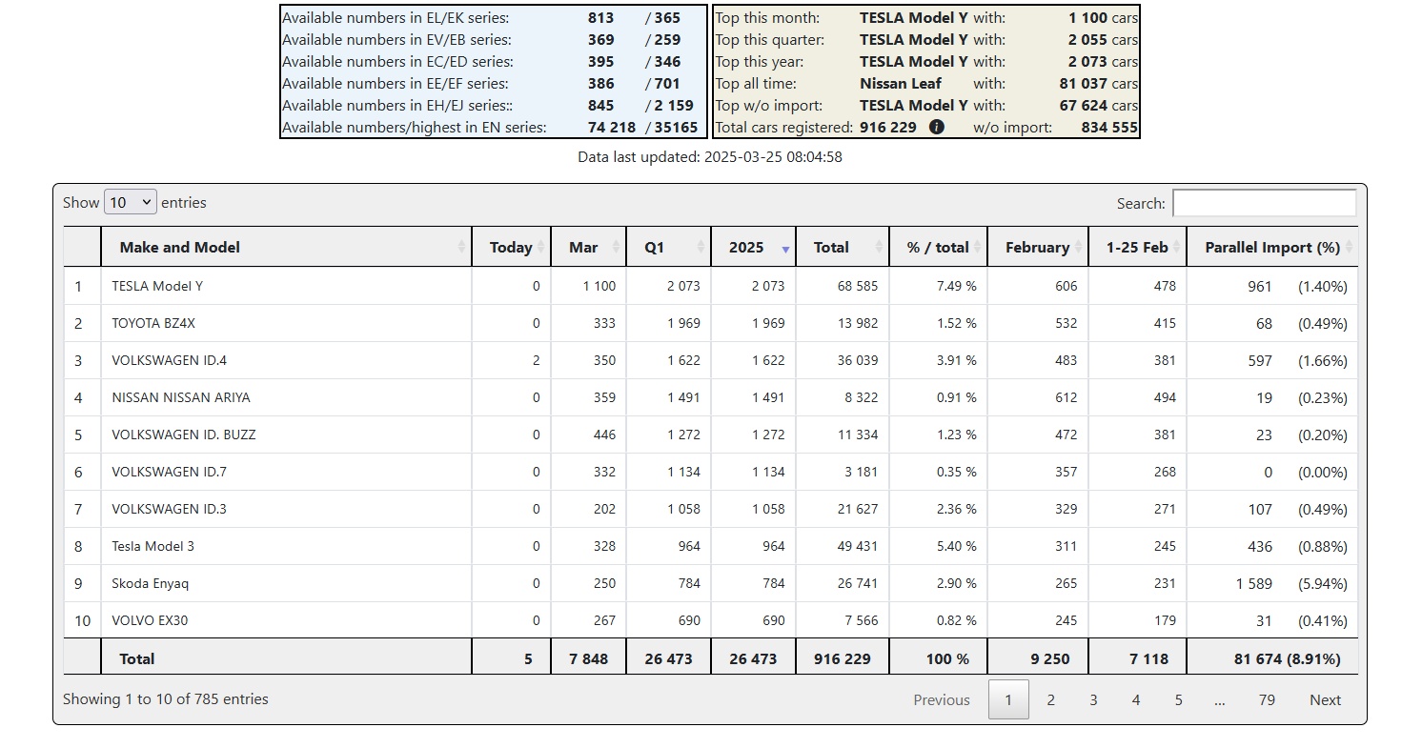
Task: Go to pagination page 3
Action: click(x=1093, y=699)
